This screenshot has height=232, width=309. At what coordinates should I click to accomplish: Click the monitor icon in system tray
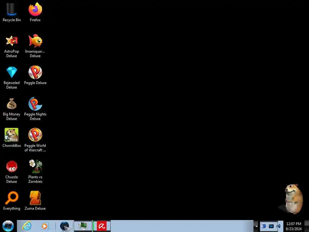click(x=271, y=226)
